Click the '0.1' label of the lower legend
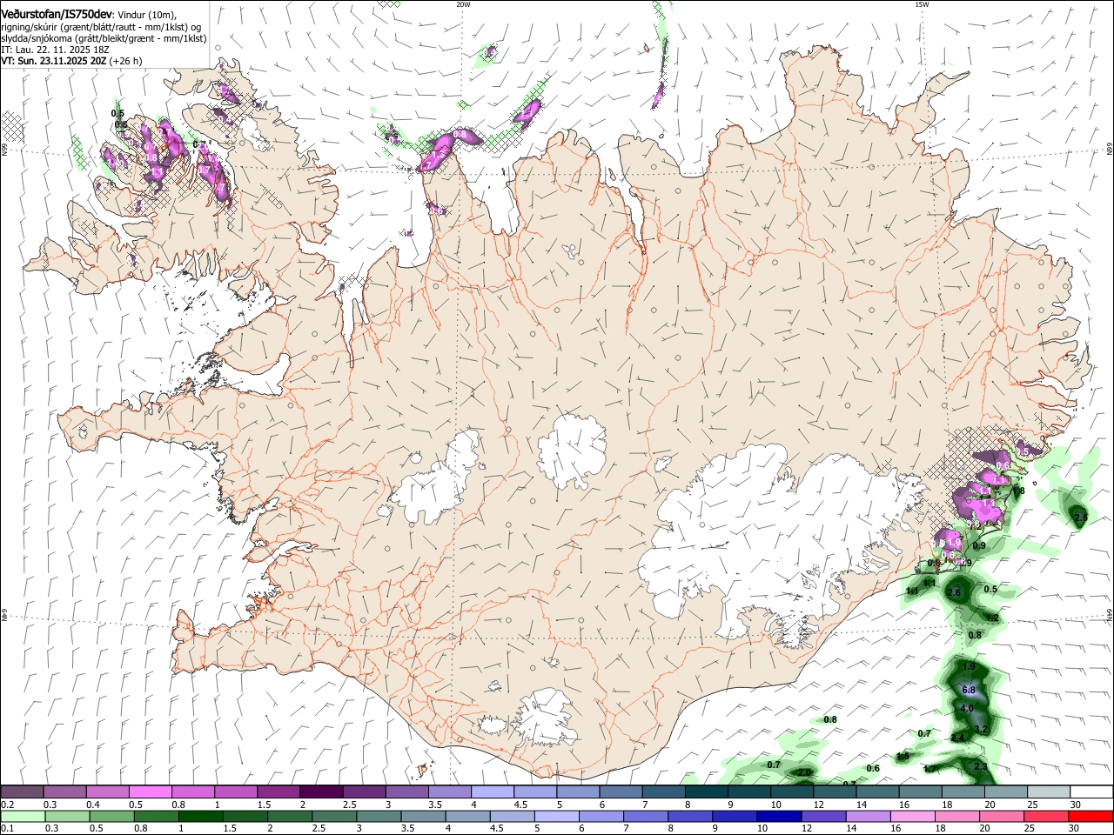Image resolution: width=1114 pixels, height=835 pixels. click(8, 830)
